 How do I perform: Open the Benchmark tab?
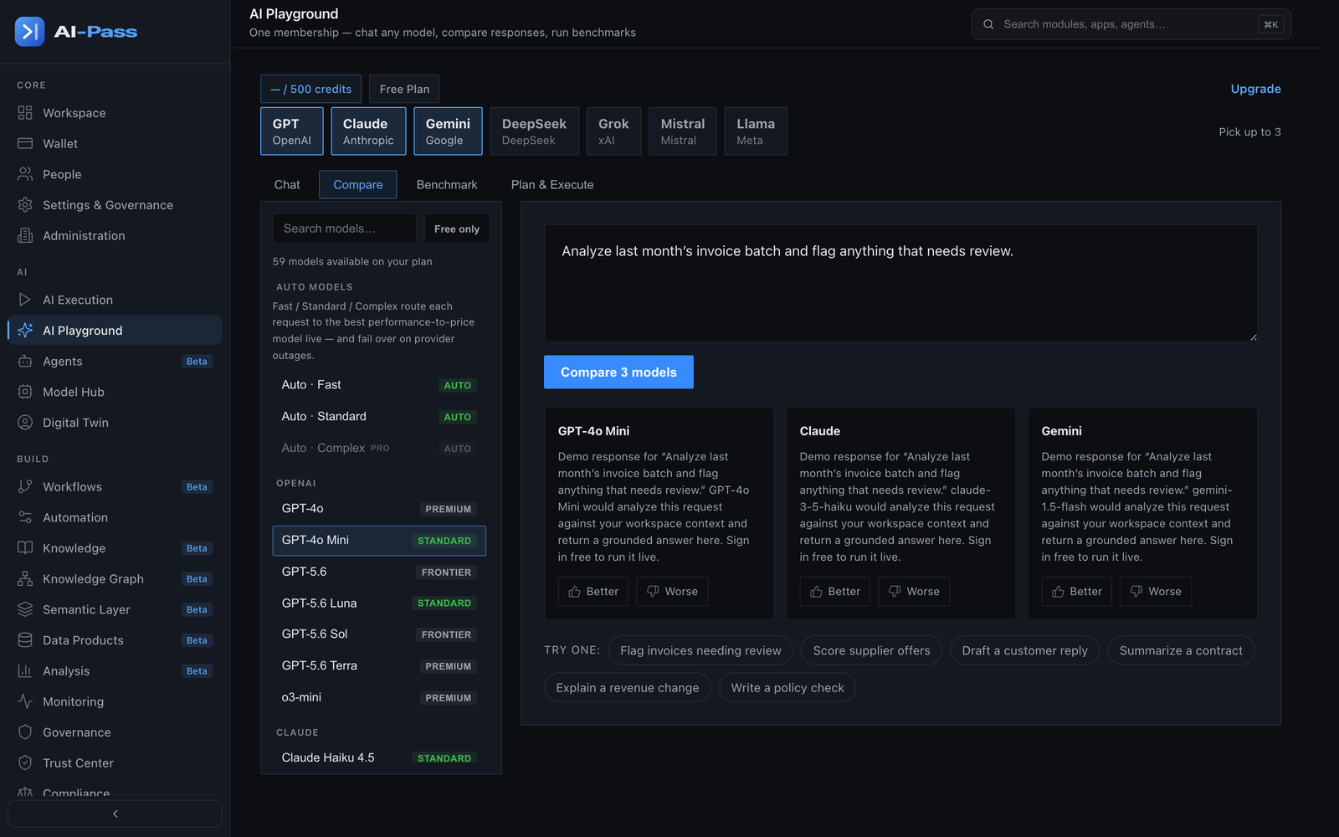click(x=447, y=185)
